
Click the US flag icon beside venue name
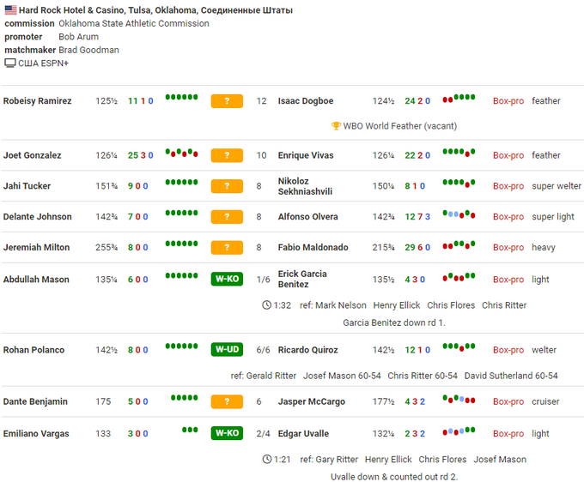(x=10, y=10)
